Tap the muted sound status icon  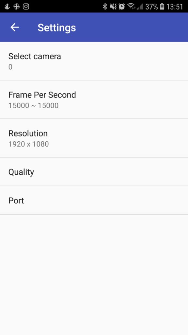pos(113,7)
